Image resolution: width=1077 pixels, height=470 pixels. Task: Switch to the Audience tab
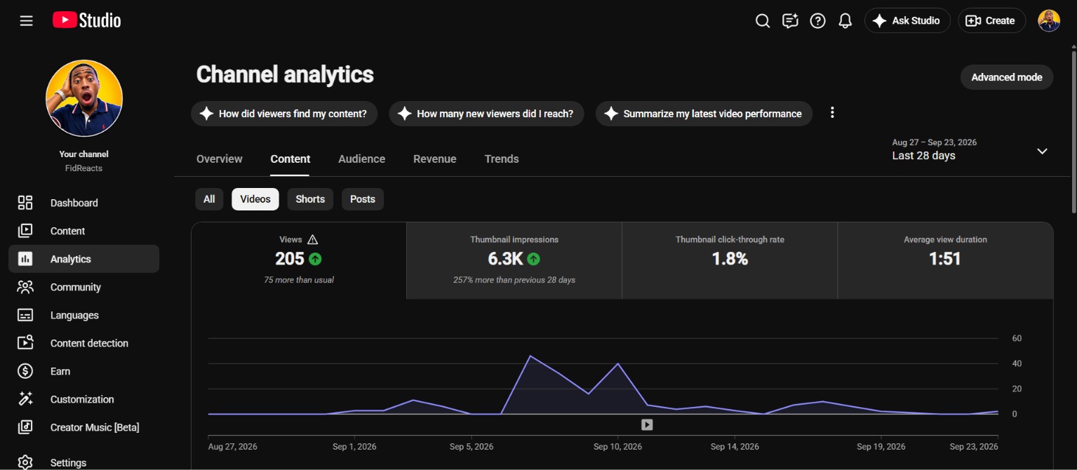pos(362,159)
